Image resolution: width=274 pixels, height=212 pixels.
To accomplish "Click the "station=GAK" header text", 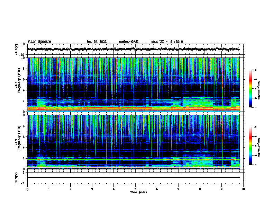I will pyautogui.click(x=129, y=42).
